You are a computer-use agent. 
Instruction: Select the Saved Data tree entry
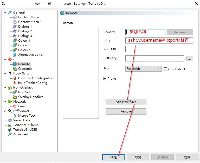(22, 120)
